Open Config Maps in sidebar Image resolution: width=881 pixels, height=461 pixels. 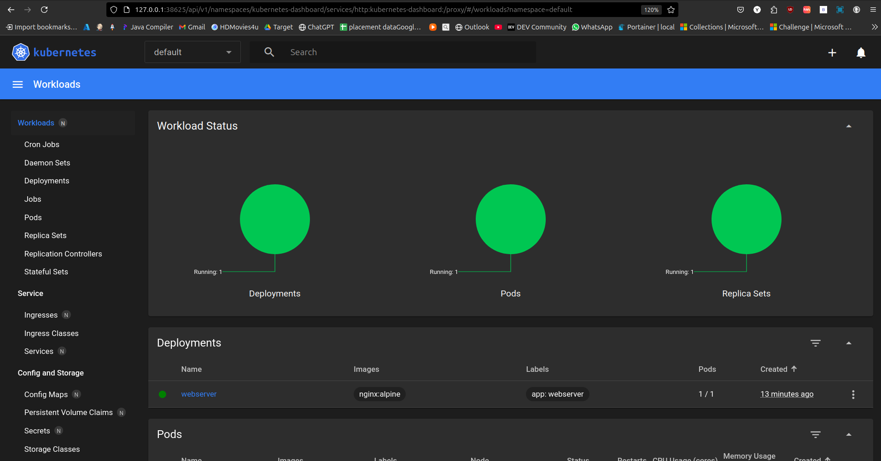tap(46, 395)
